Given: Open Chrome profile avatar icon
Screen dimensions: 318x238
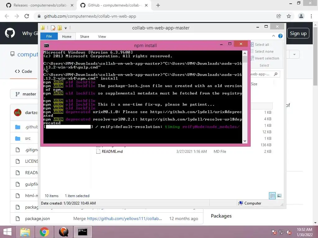Looking at the screenshot, I should (x=301, y=16).
